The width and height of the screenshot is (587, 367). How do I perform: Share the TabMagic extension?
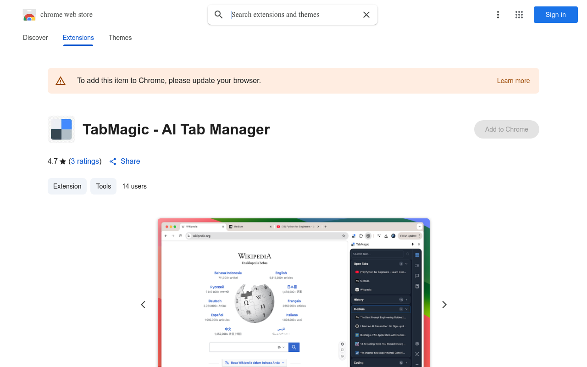point(125,161)
